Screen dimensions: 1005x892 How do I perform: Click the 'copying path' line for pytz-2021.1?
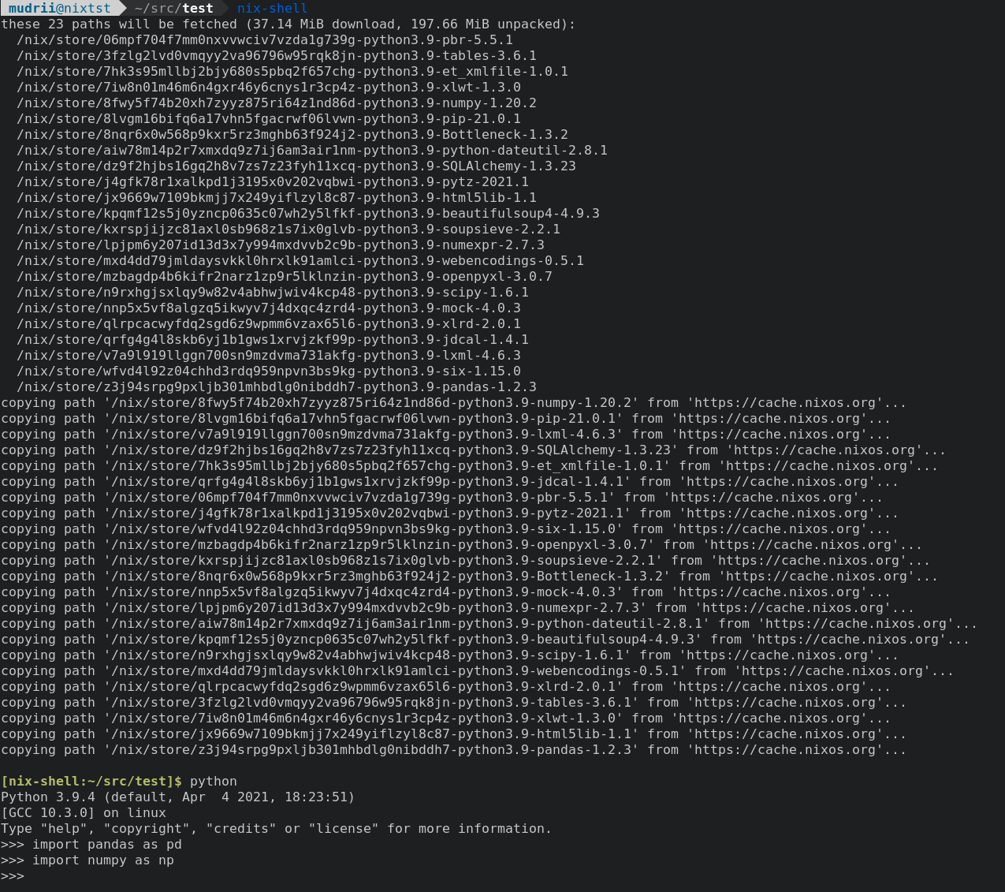pyautogui.click(x=450, y=513)
